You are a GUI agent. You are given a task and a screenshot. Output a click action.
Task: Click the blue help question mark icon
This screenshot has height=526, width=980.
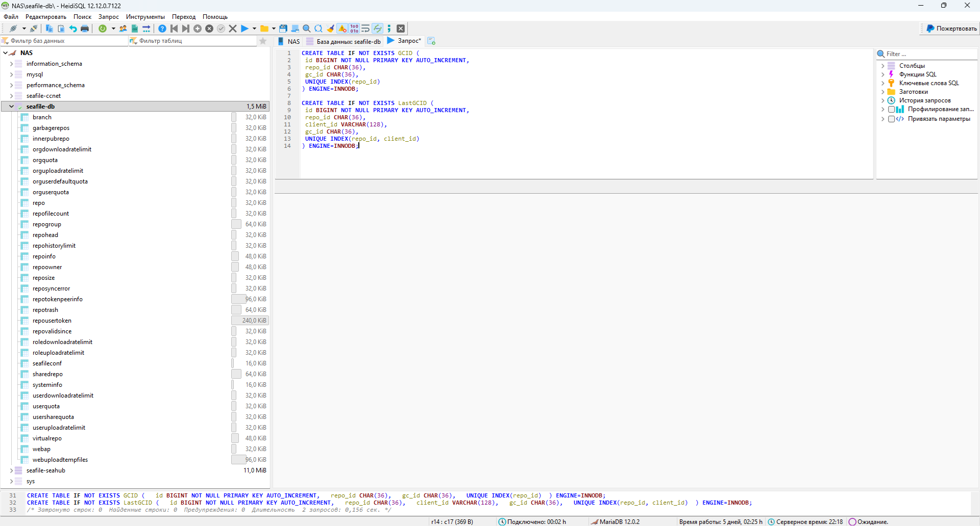tap(162, 29)
